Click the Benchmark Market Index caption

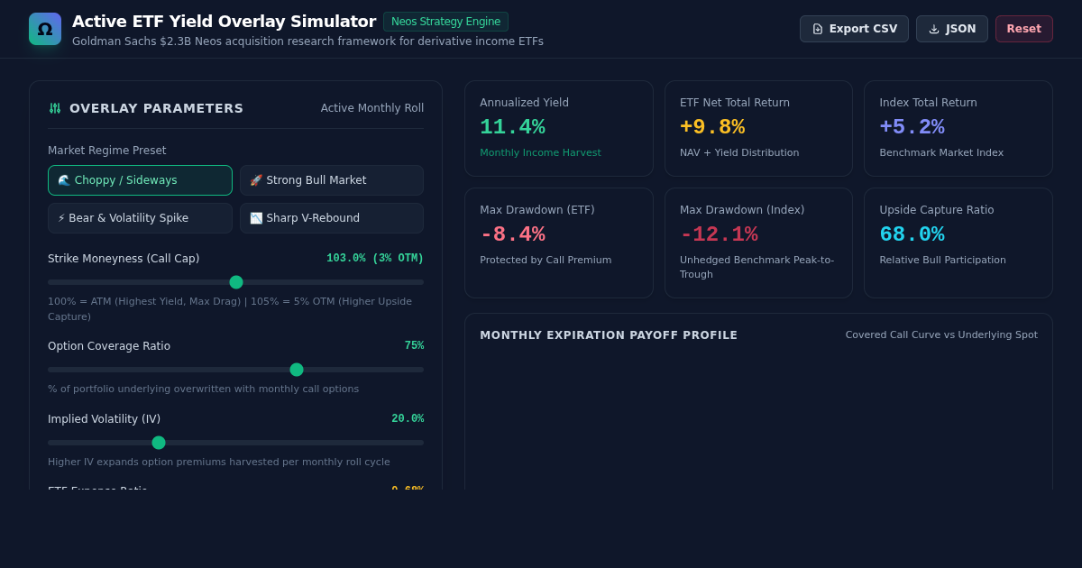pyautogui.click(x=941, y=153)
